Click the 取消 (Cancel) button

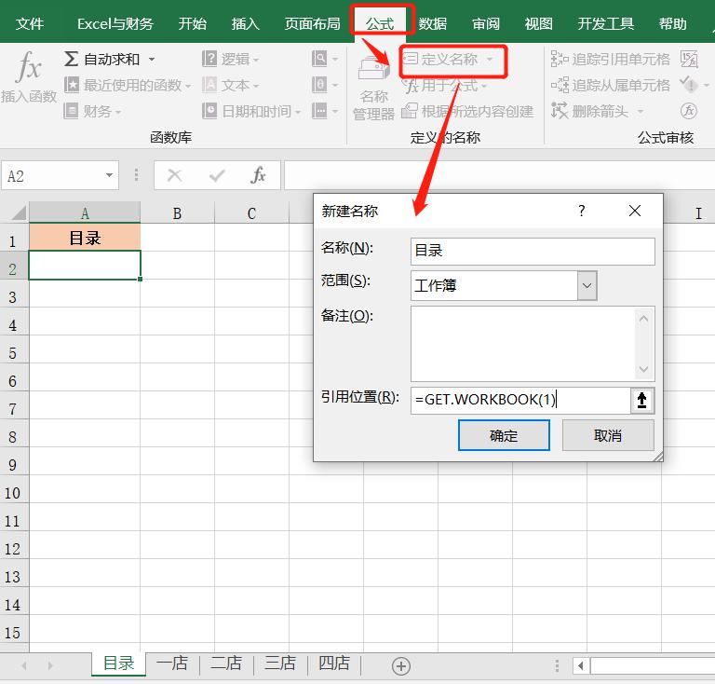point(608,435)
